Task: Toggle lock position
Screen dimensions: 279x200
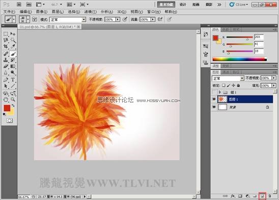Action: pyautogui.click(x=233, y=85)
